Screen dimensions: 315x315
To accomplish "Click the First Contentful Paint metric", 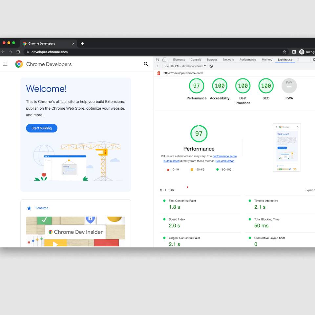I will 200,204.
